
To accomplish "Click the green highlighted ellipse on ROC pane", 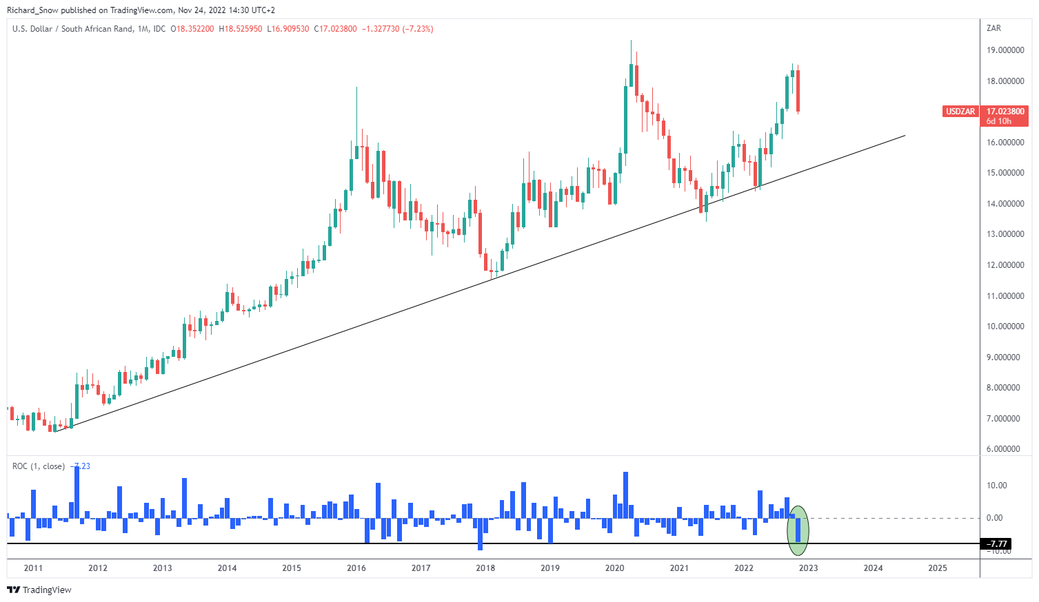I will pyautogui.click(x=798, y=530).
